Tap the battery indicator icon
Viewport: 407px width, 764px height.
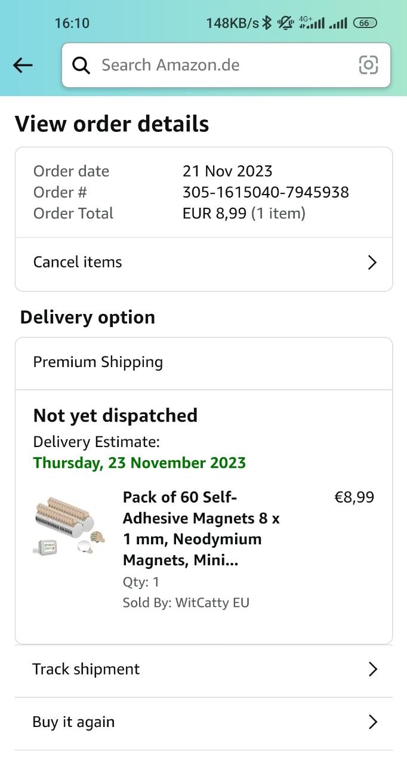[365, 23]
